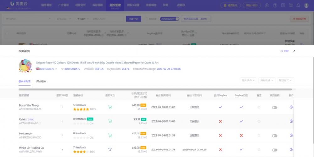Click external-link icon beside seller ID AZ71KHTI9IARC
This screenshot has width=314, height=157.
click(40, 123)
